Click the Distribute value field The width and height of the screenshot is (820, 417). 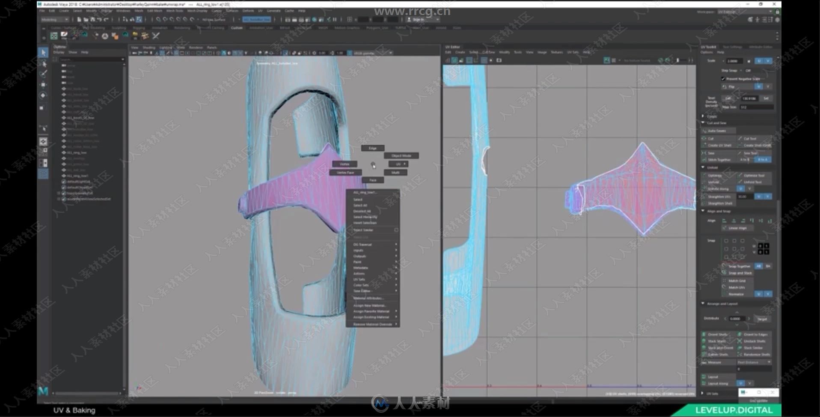(x=737, y=319)
